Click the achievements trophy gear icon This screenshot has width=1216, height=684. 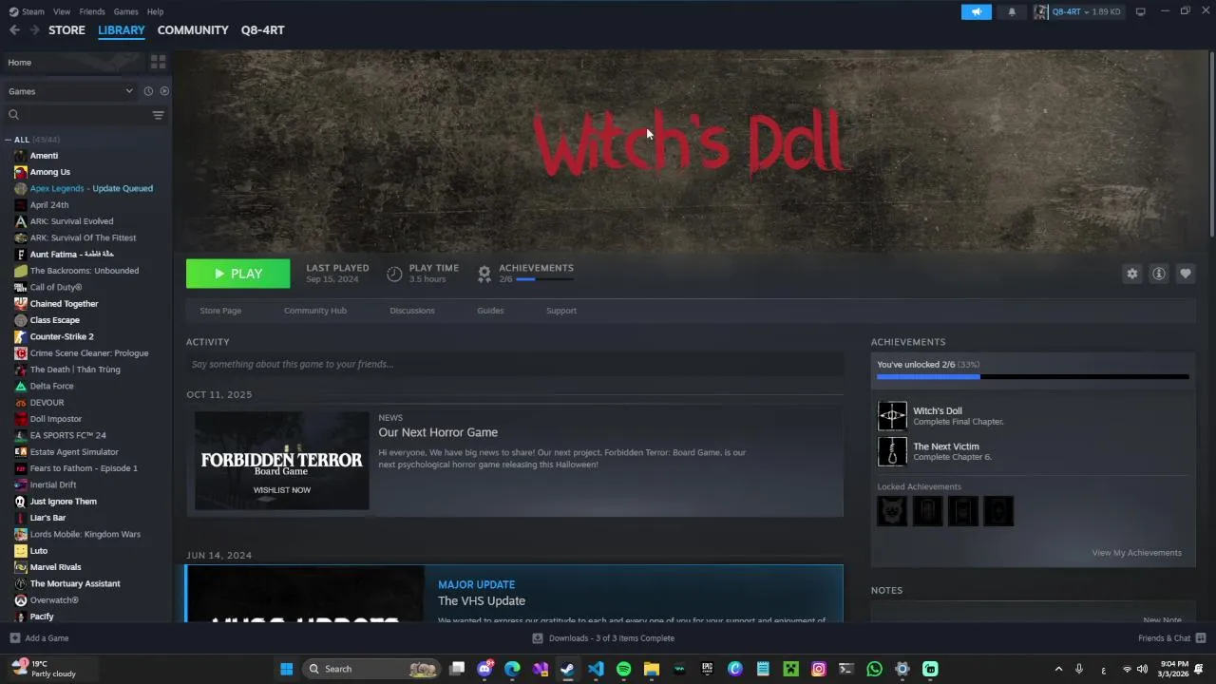pyautogui.click(x=484, y=274)
